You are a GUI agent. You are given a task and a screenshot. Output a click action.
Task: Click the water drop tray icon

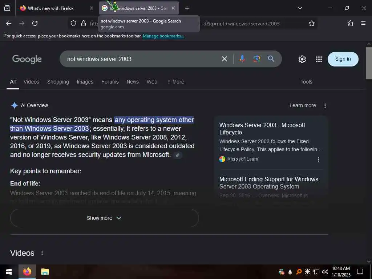290,272
